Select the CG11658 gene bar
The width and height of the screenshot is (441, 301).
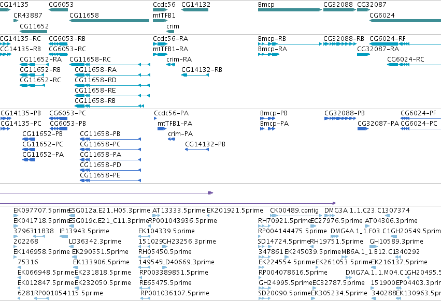[109, 21]
